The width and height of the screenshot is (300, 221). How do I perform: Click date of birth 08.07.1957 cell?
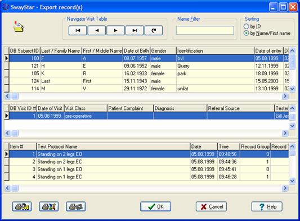[136, 58]
